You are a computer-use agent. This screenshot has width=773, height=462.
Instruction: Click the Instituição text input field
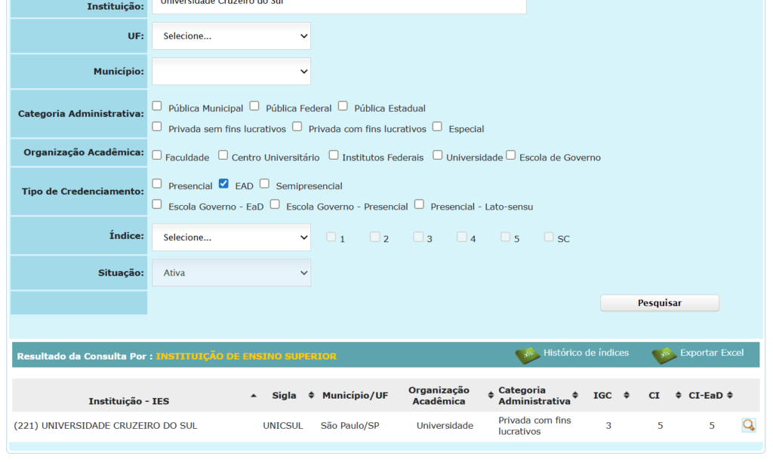click(338, 5)
